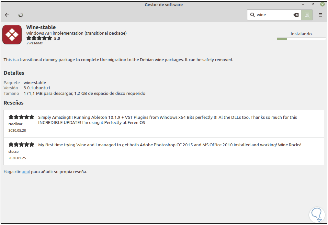The width and height of the screenshot is (328, 225).
Task: Restore the Gestor de software window
Action: click(313, 5)
